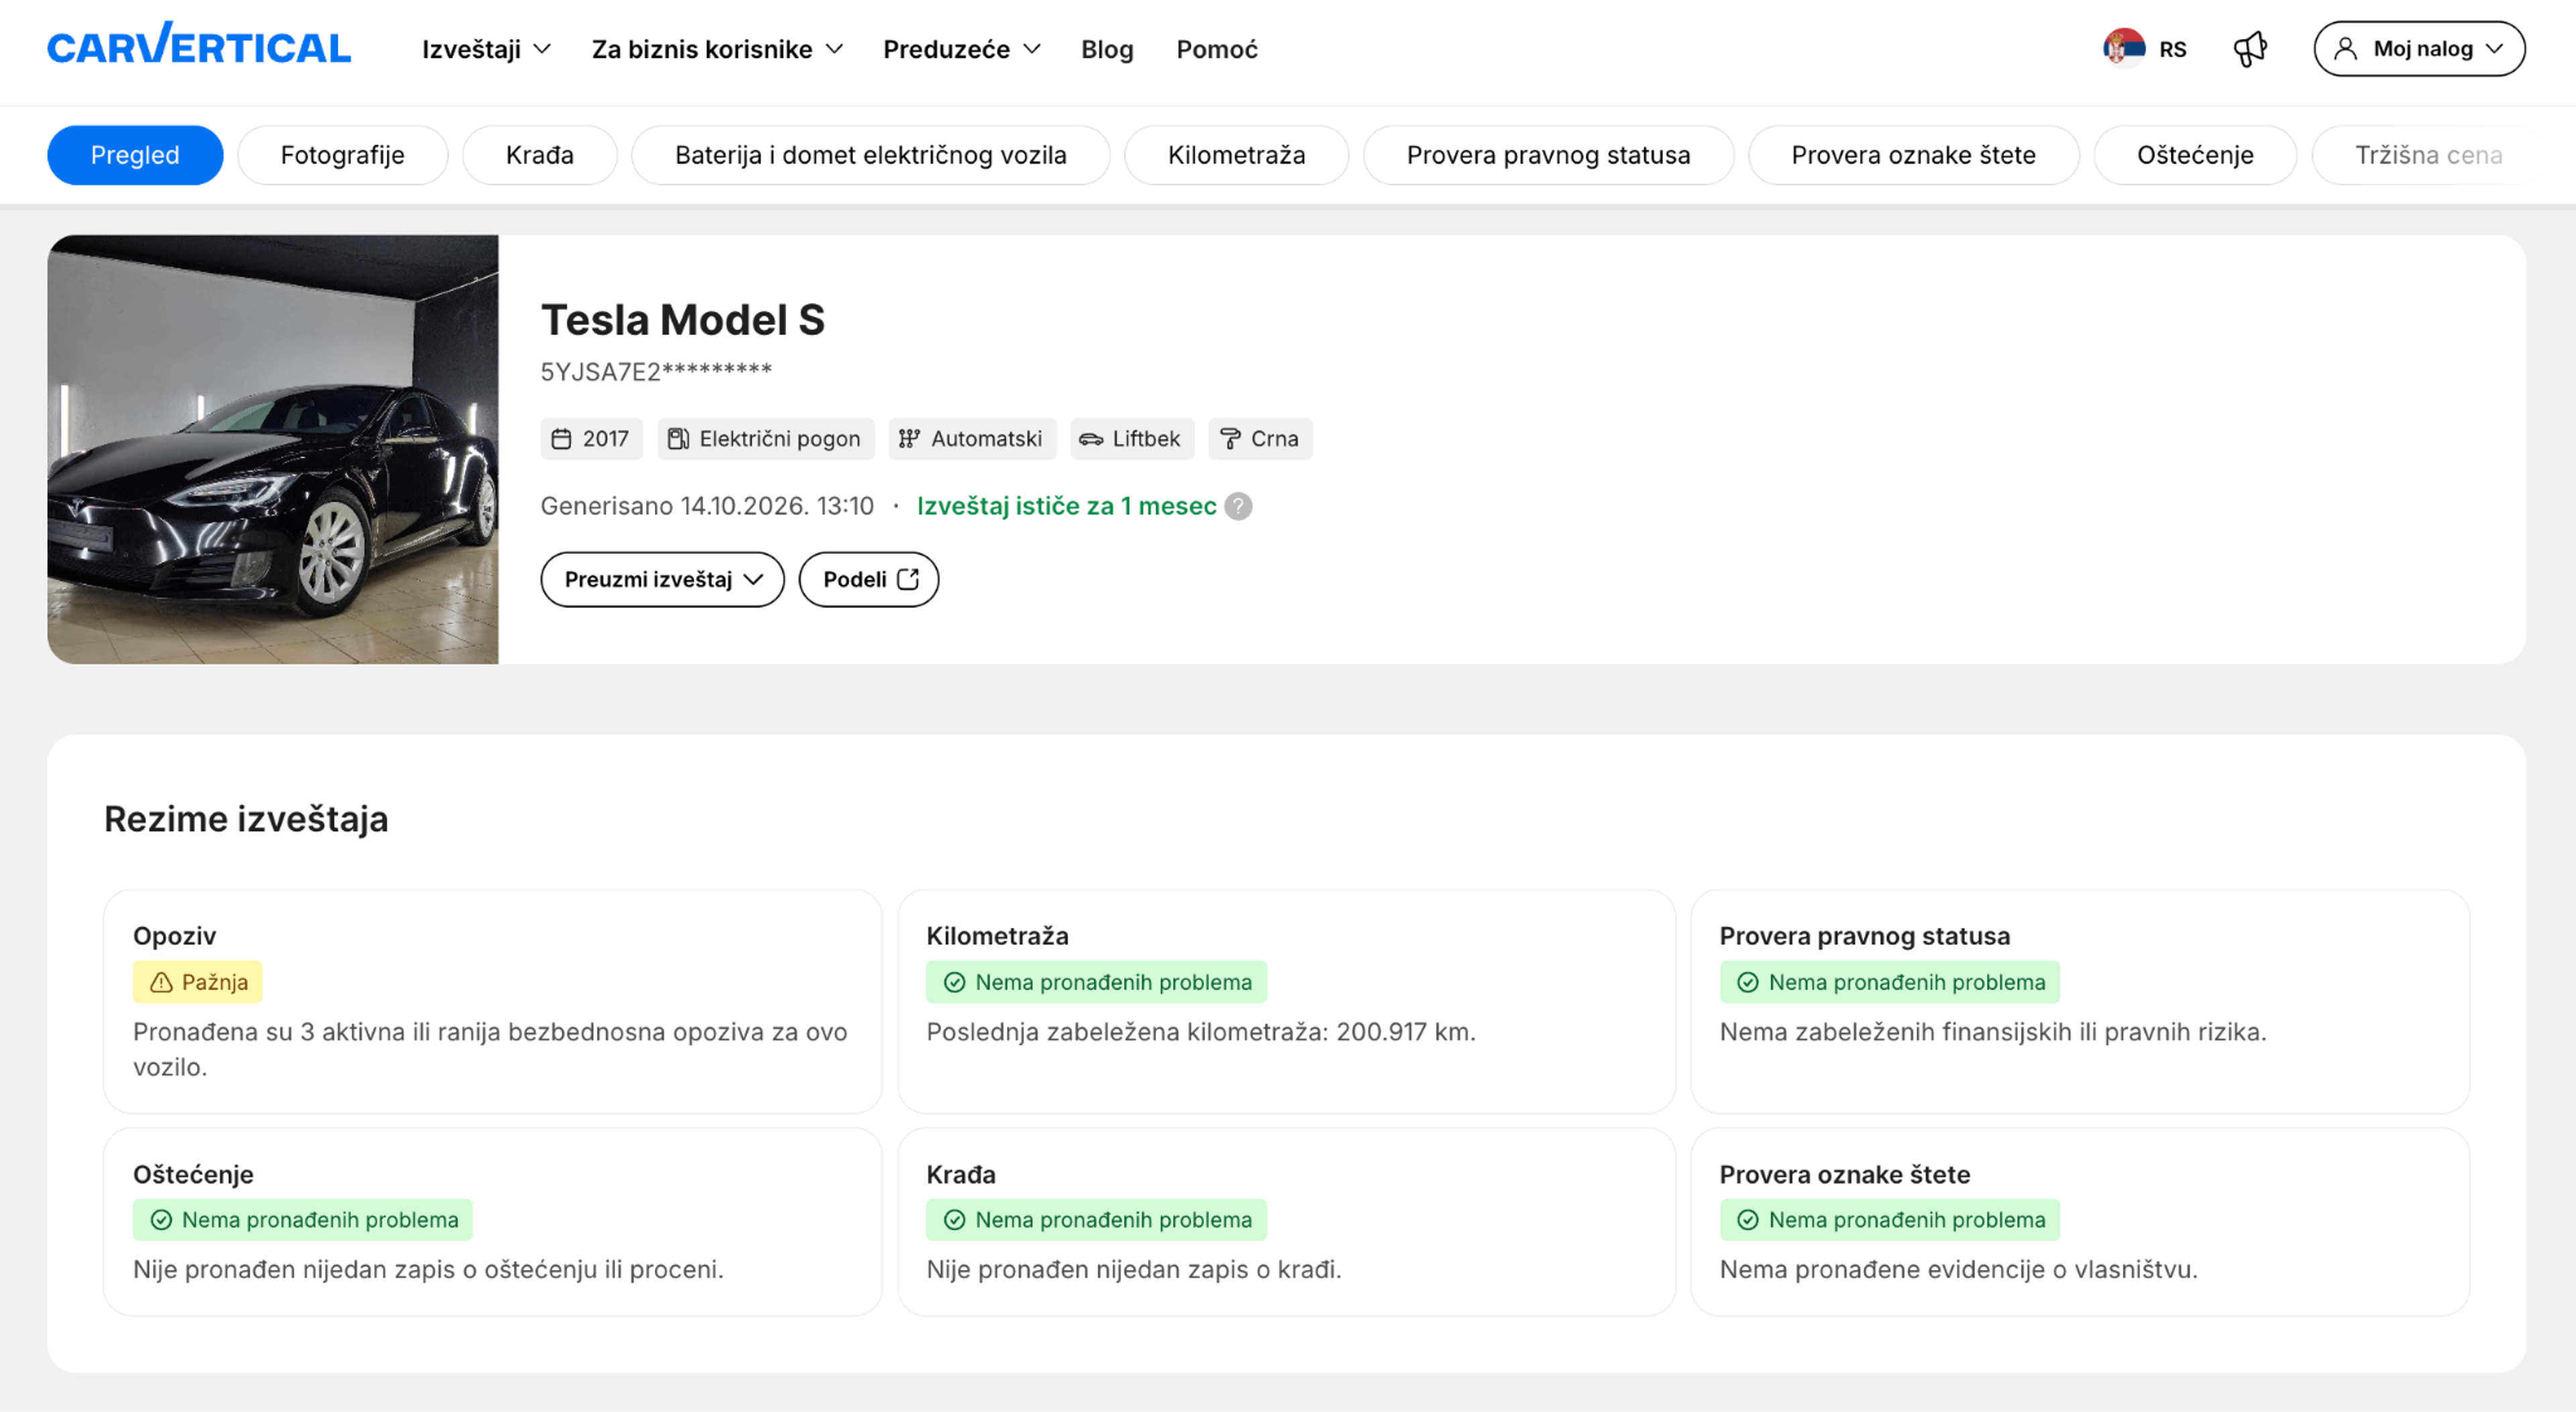
Task: Open the Pomoć link
Action: [x=1217, y=49]
